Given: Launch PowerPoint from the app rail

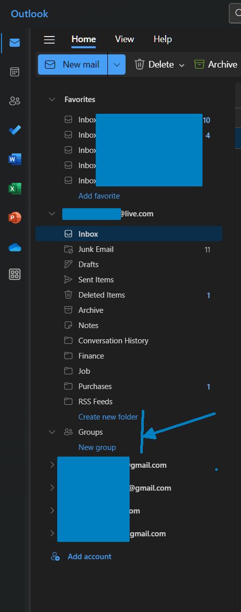Looking at the screenshot, I should 15,218.
